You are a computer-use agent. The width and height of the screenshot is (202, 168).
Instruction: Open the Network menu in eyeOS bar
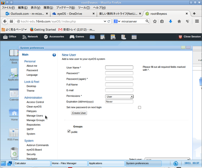[x=30, y=37]
